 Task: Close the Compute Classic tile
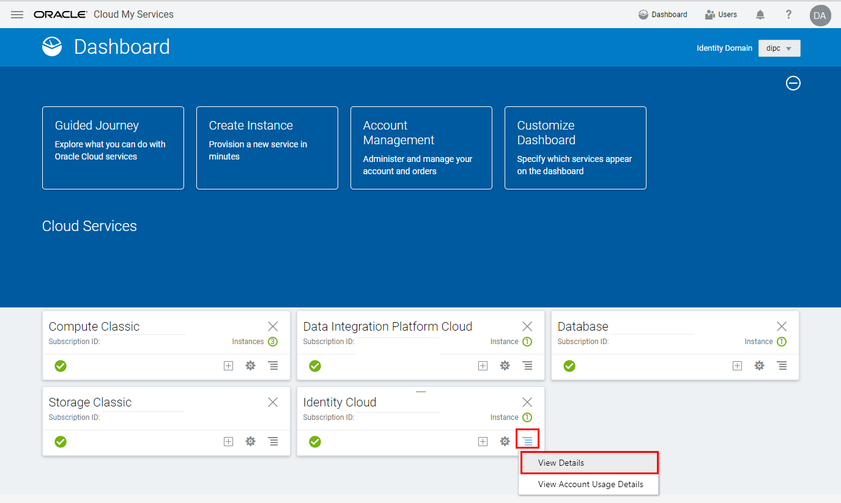pos(273,326)
